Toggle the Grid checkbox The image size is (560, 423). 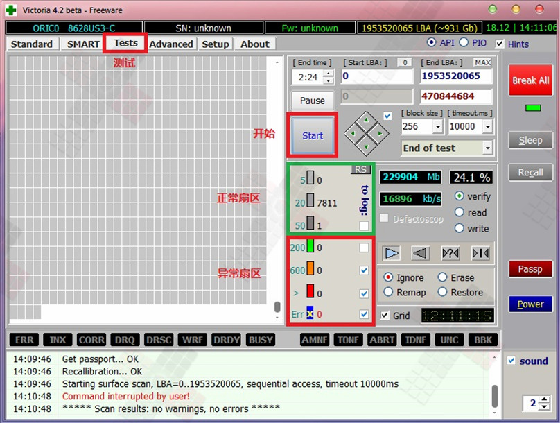tap(385, 316)
